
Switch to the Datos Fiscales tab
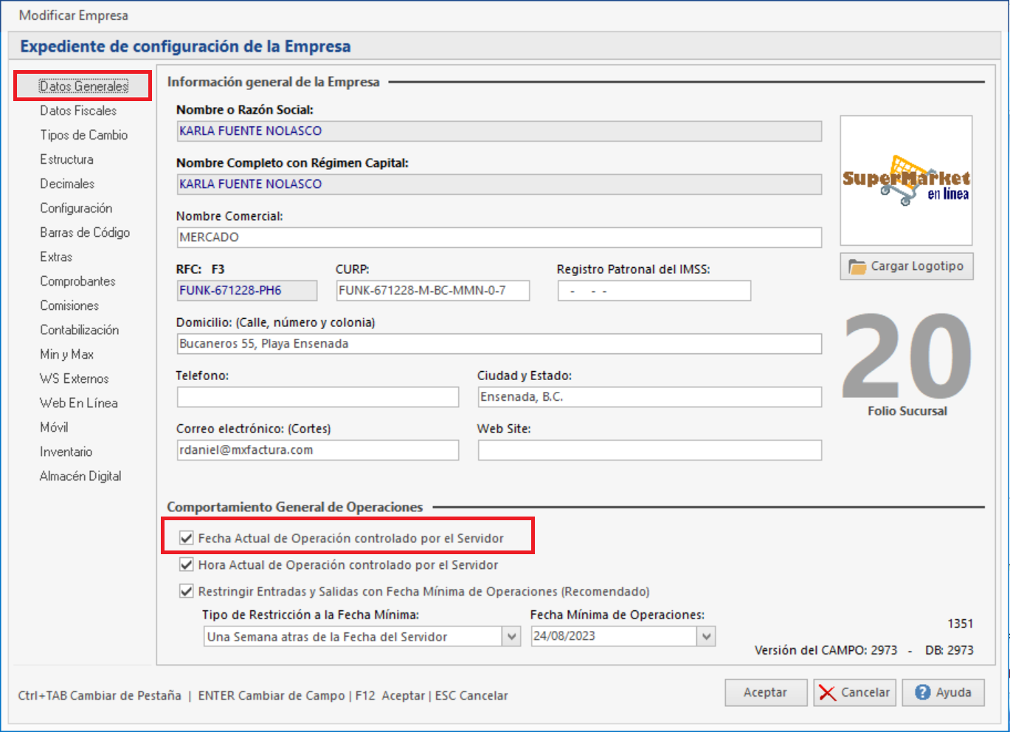(x=78, y=111)
